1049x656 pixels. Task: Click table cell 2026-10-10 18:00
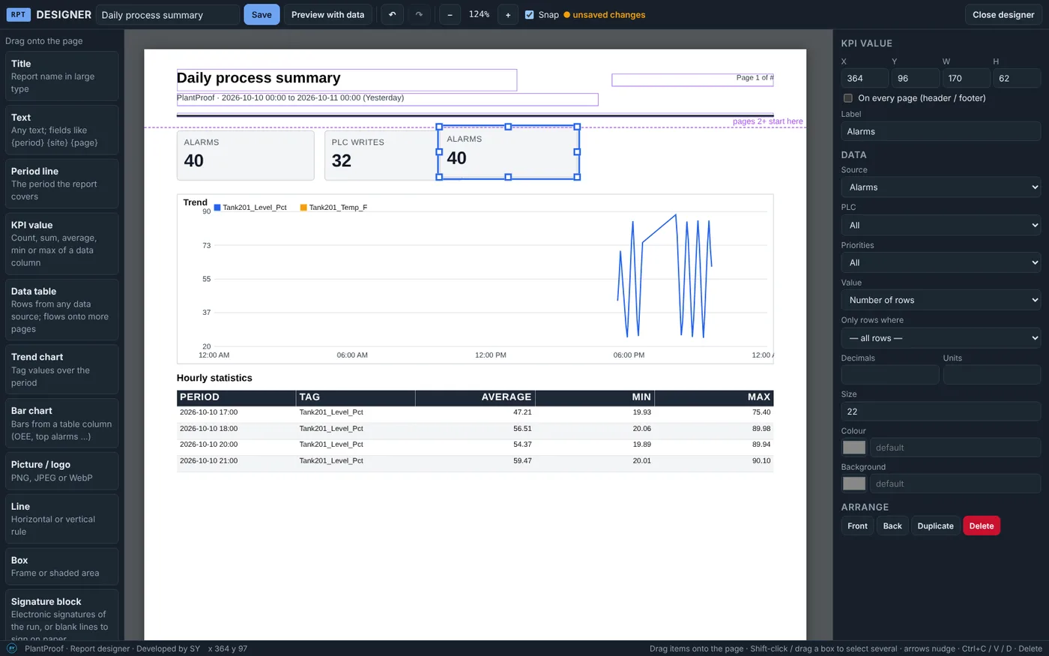coord(208,429)
